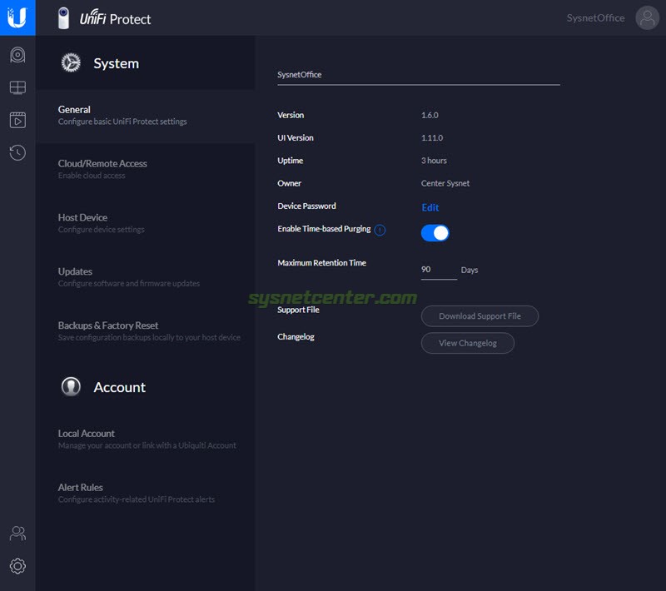Open Backups & Factory Reset section
This screenshot has height=591, width=666.
click(x=145, y=331)
